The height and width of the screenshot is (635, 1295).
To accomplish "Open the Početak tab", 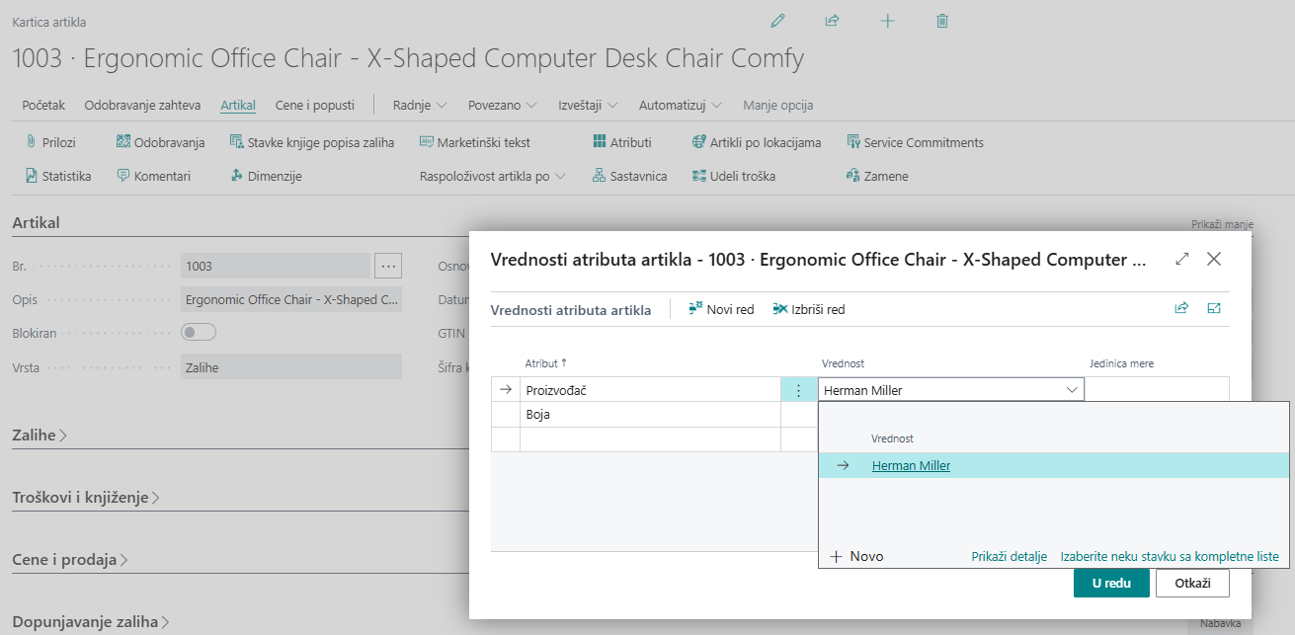I will pyautogui.click(x=43, y=105).
